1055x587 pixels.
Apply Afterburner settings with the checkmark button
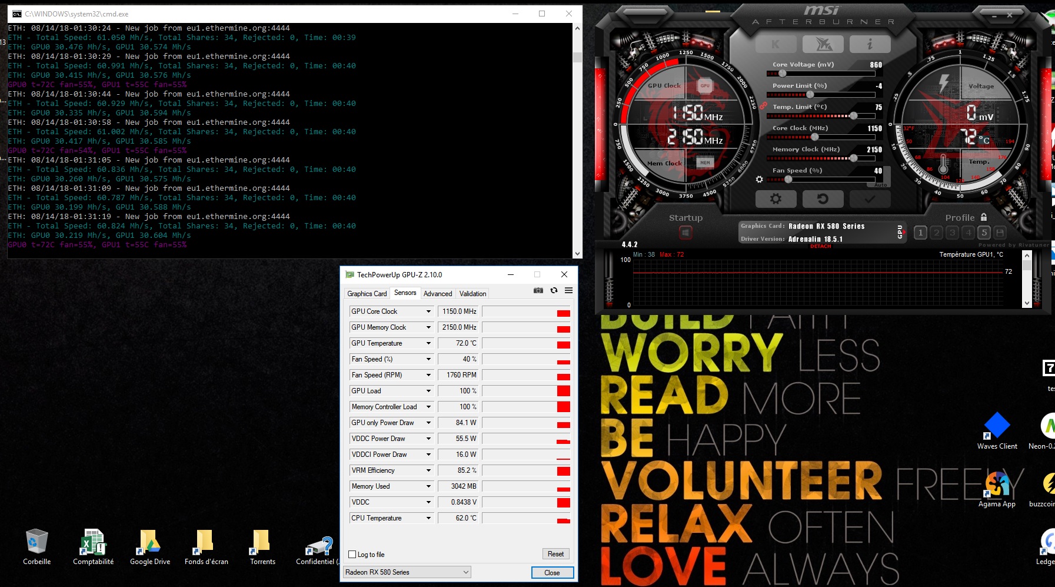pyautogui.click(x=870, y=198)
